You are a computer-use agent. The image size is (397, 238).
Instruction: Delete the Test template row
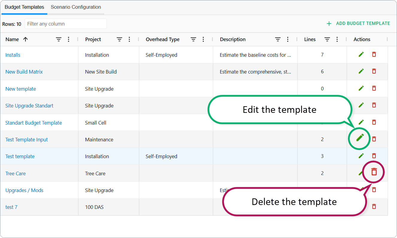[374, 156]
